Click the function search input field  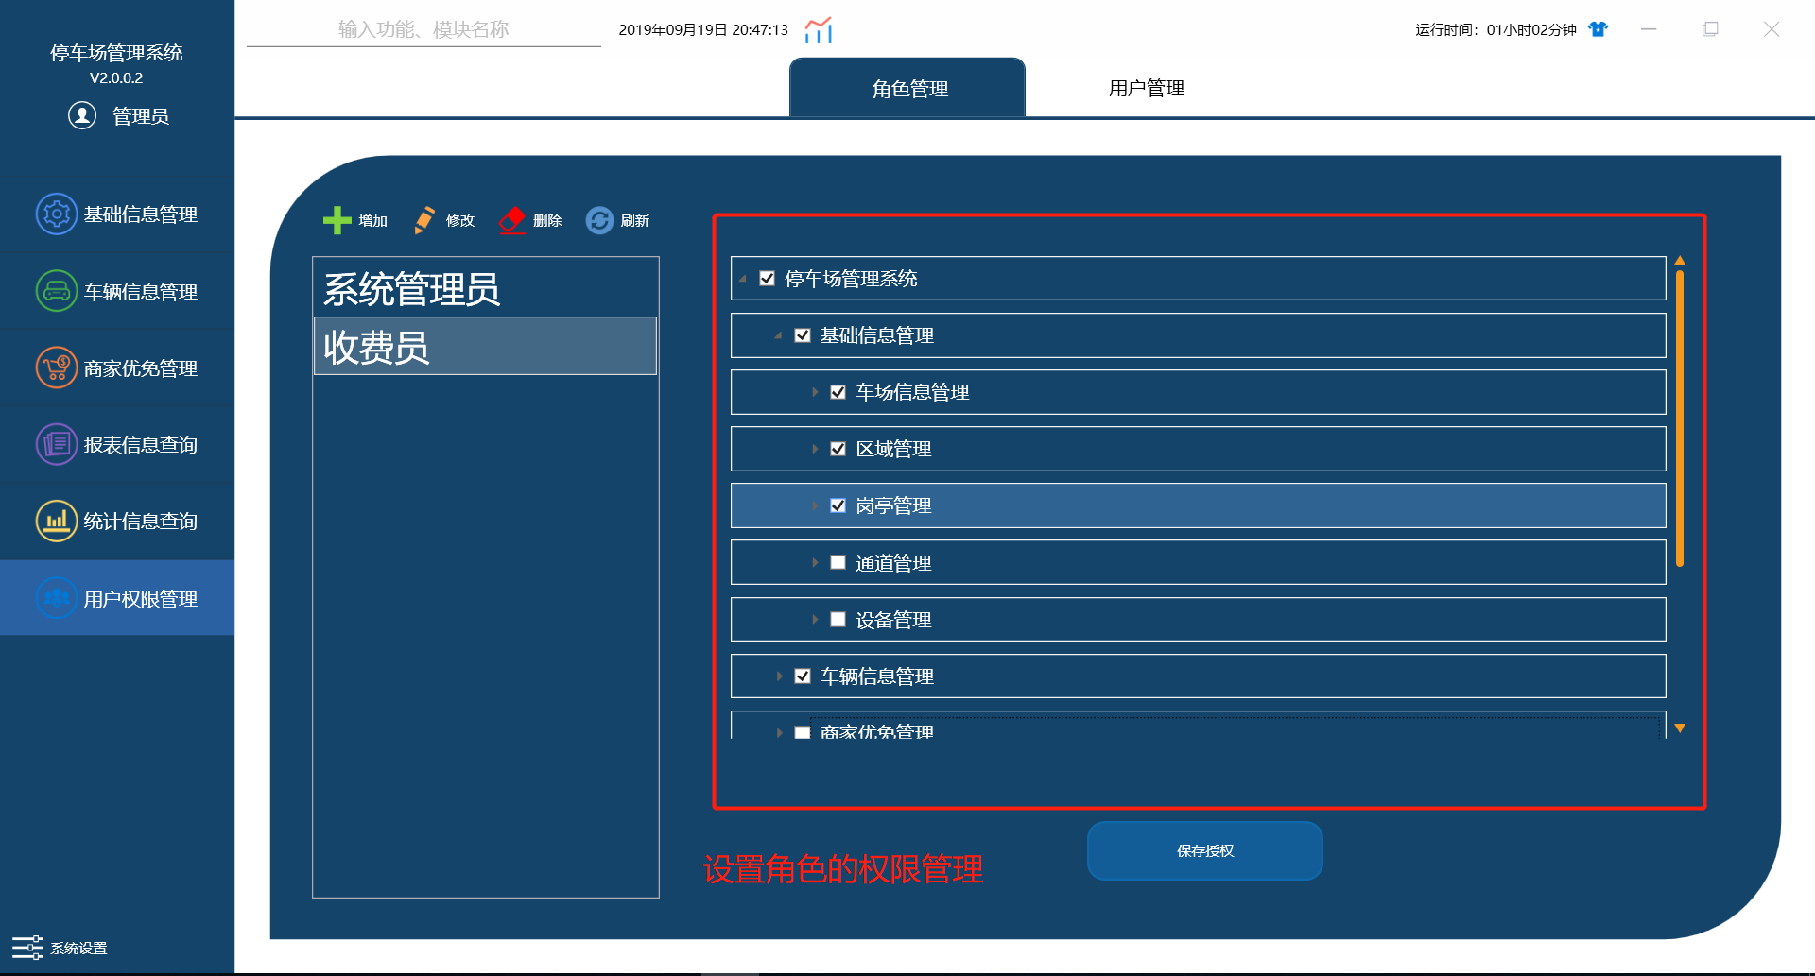423,29
